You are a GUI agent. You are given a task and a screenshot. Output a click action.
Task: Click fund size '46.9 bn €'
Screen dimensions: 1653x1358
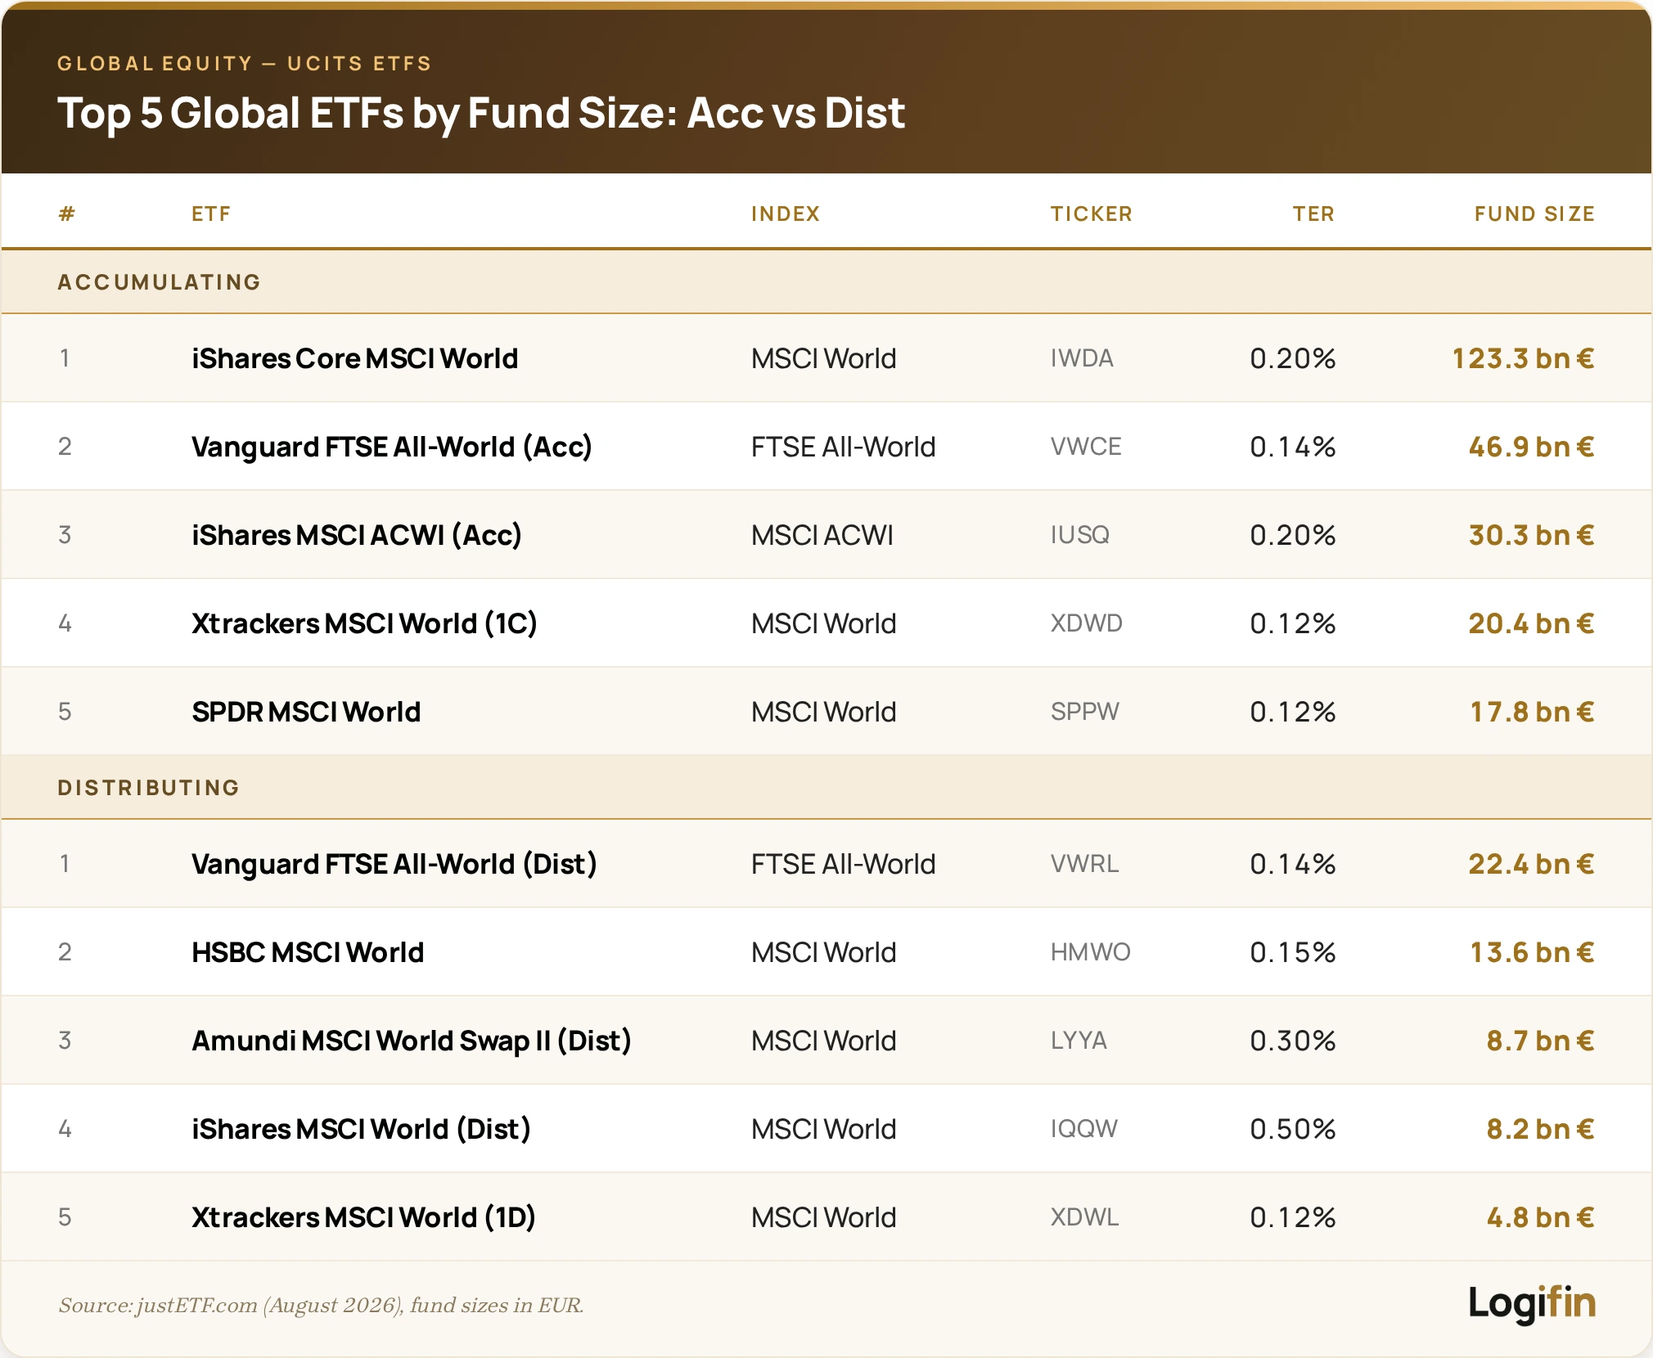click(x=1532, y=447)
